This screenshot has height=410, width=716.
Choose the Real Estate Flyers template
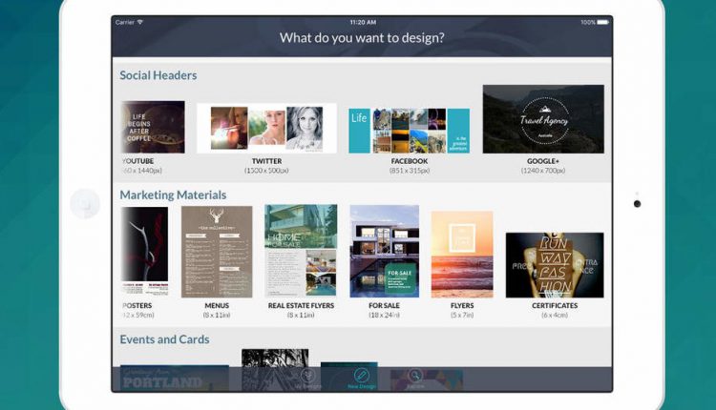click(x=301, y=251)
